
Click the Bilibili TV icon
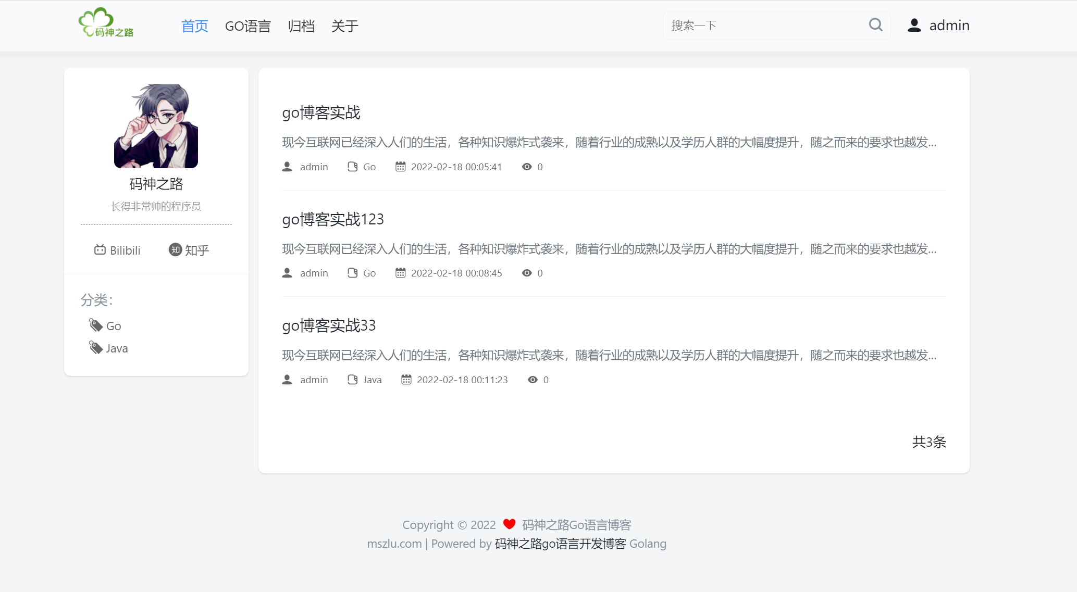(100, 250)
